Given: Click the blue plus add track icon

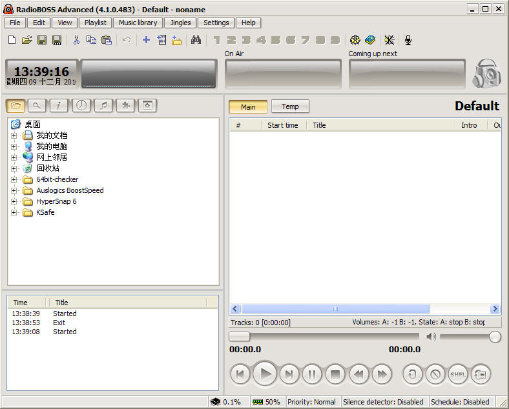Looking at the screenshot, I should click(x=146, y=40).
